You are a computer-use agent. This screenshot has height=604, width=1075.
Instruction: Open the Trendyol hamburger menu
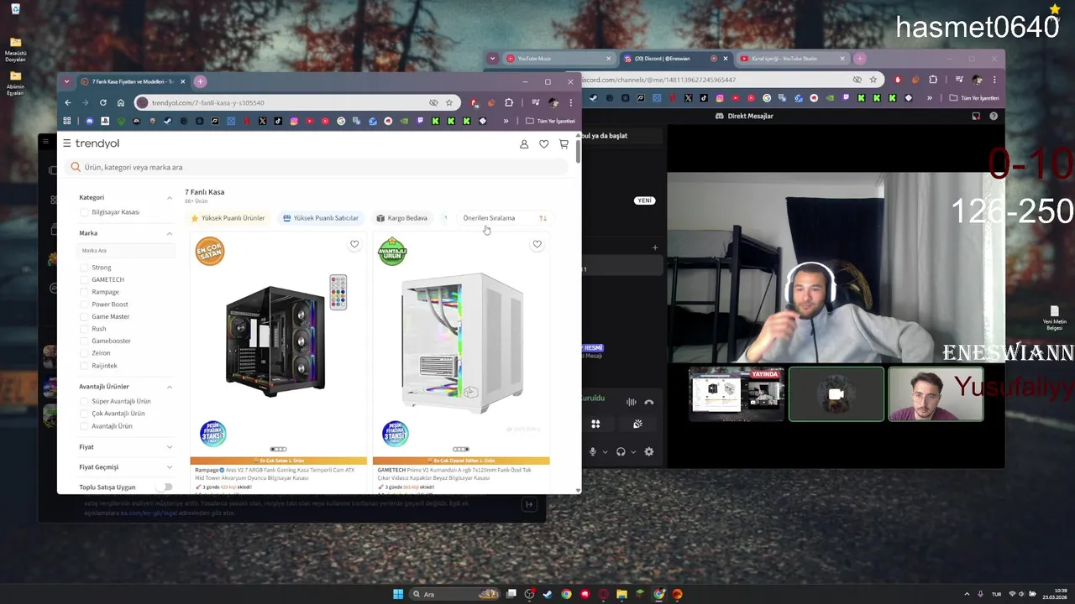coord(67,143)
